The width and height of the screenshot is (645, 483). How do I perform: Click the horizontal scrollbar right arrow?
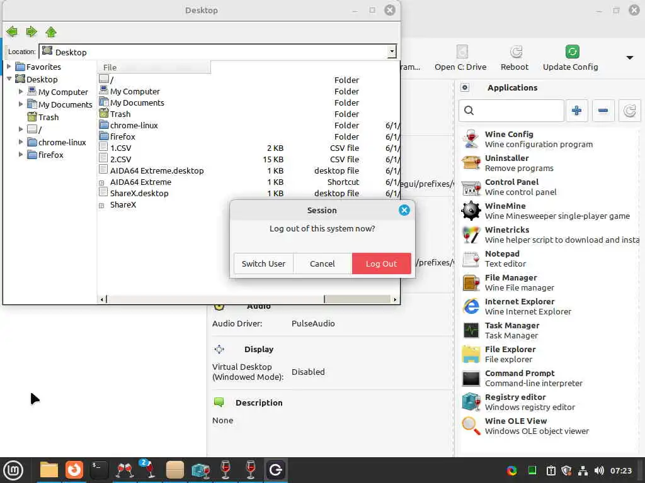pyautogui.click(x=395, y=299)
